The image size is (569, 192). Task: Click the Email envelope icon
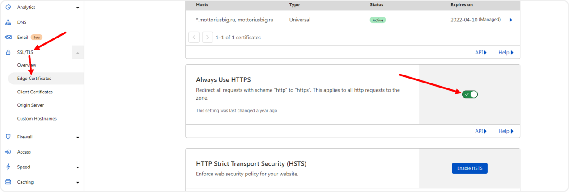click(x=8, y=38)
